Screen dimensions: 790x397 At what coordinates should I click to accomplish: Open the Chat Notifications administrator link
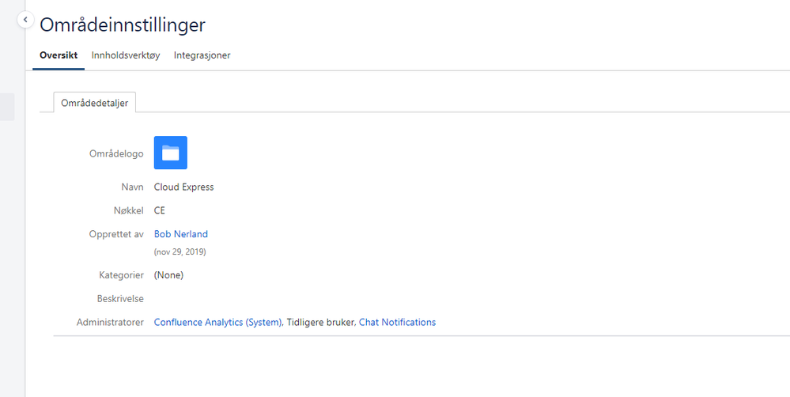point(397,322)
